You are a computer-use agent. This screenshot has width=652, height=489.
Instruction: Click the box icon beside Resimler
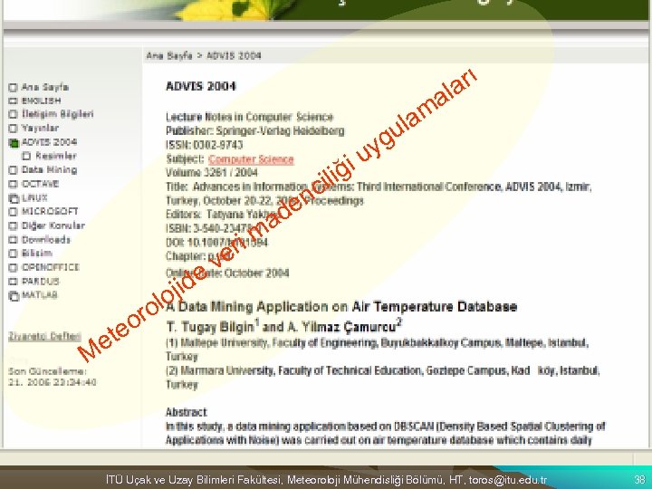26,156
